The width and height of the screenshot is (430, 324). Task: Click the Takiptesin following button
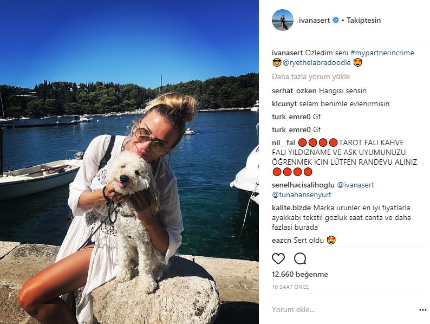(363, 20)
